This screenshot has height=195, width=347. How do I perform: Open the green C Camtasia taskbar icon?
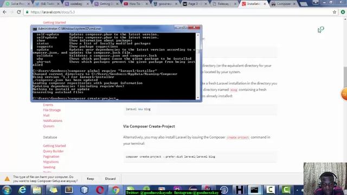tap(286, 190)
